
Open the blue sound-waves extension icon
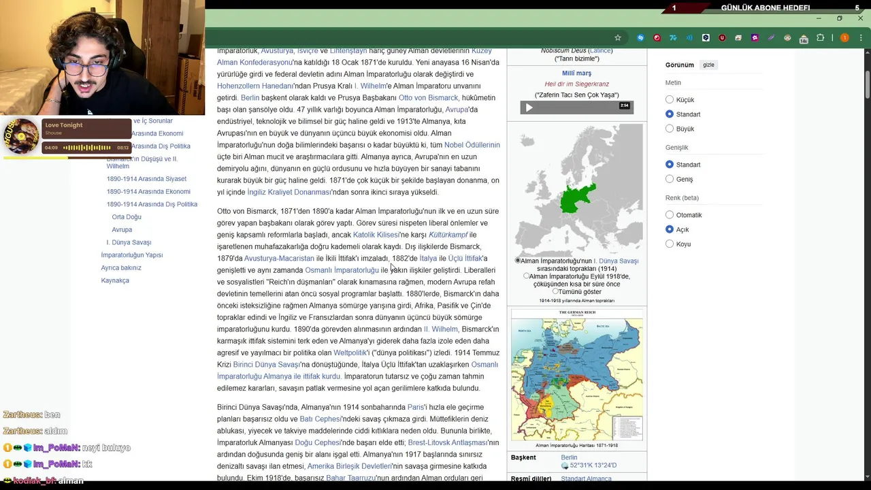689,37
